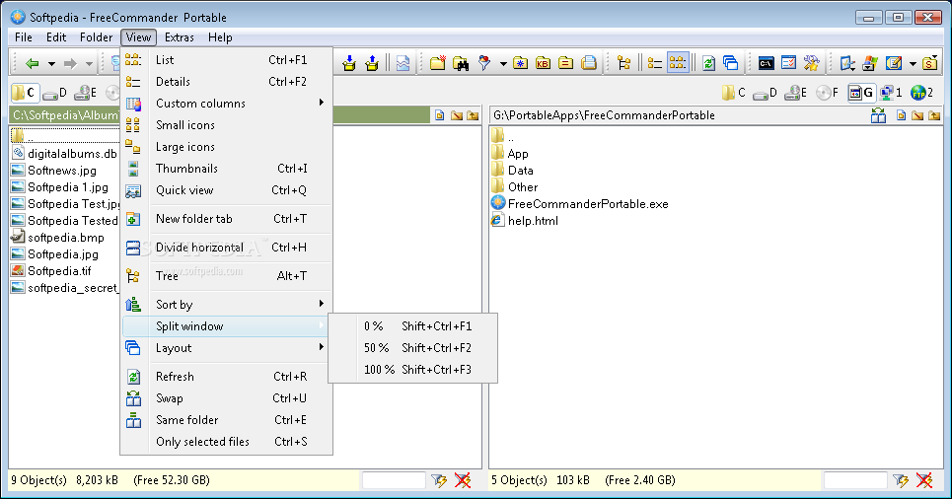Open the File menu
Viewport: 952px width, 499px height.
coord(23,37)
